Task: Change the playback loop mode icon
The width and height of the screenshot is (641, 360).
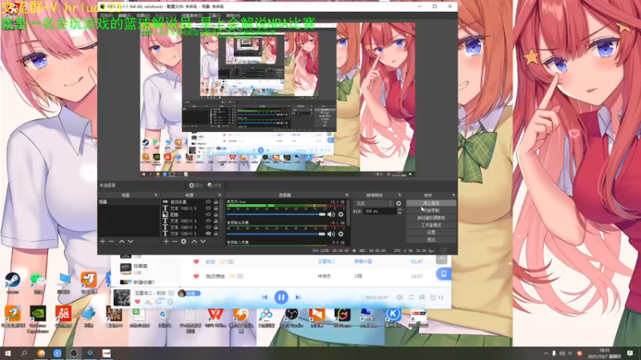Action: tap(411, 298)
